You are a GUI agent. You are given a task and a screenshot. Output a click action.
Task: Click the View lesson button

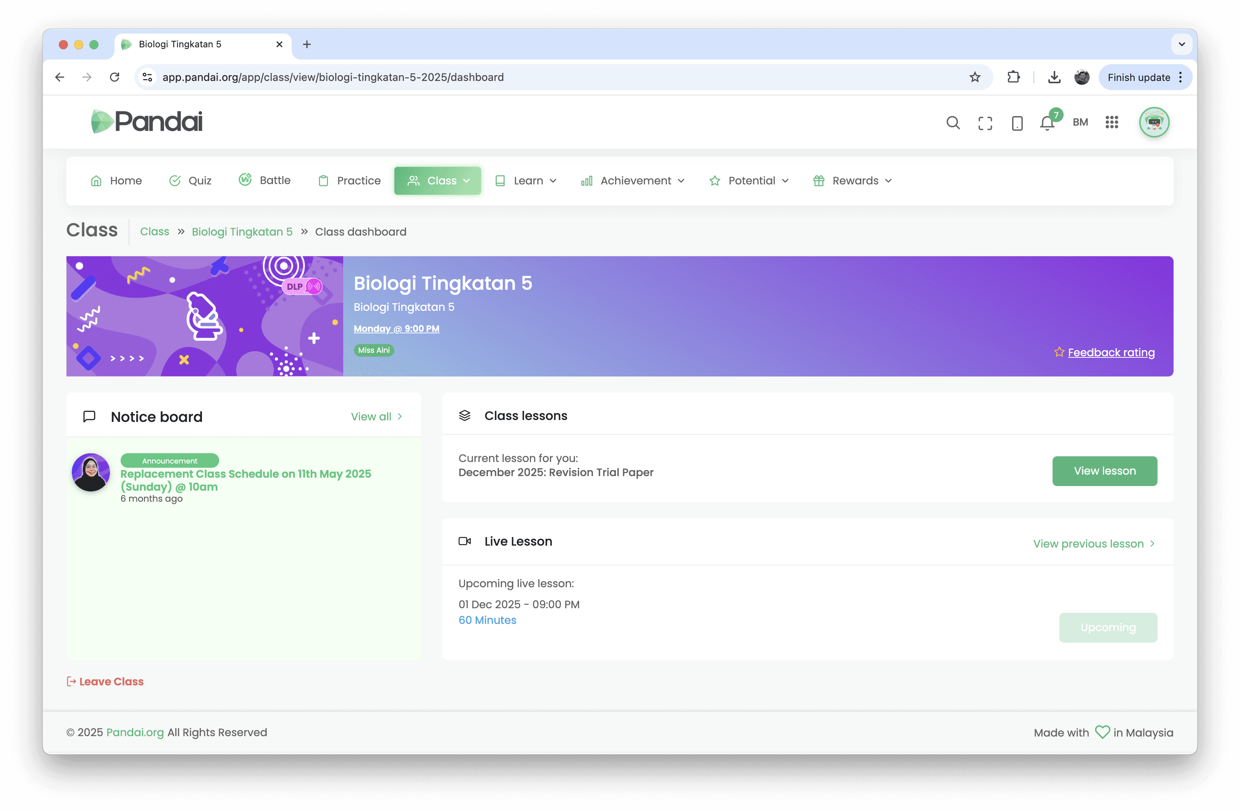[1104, 471]
